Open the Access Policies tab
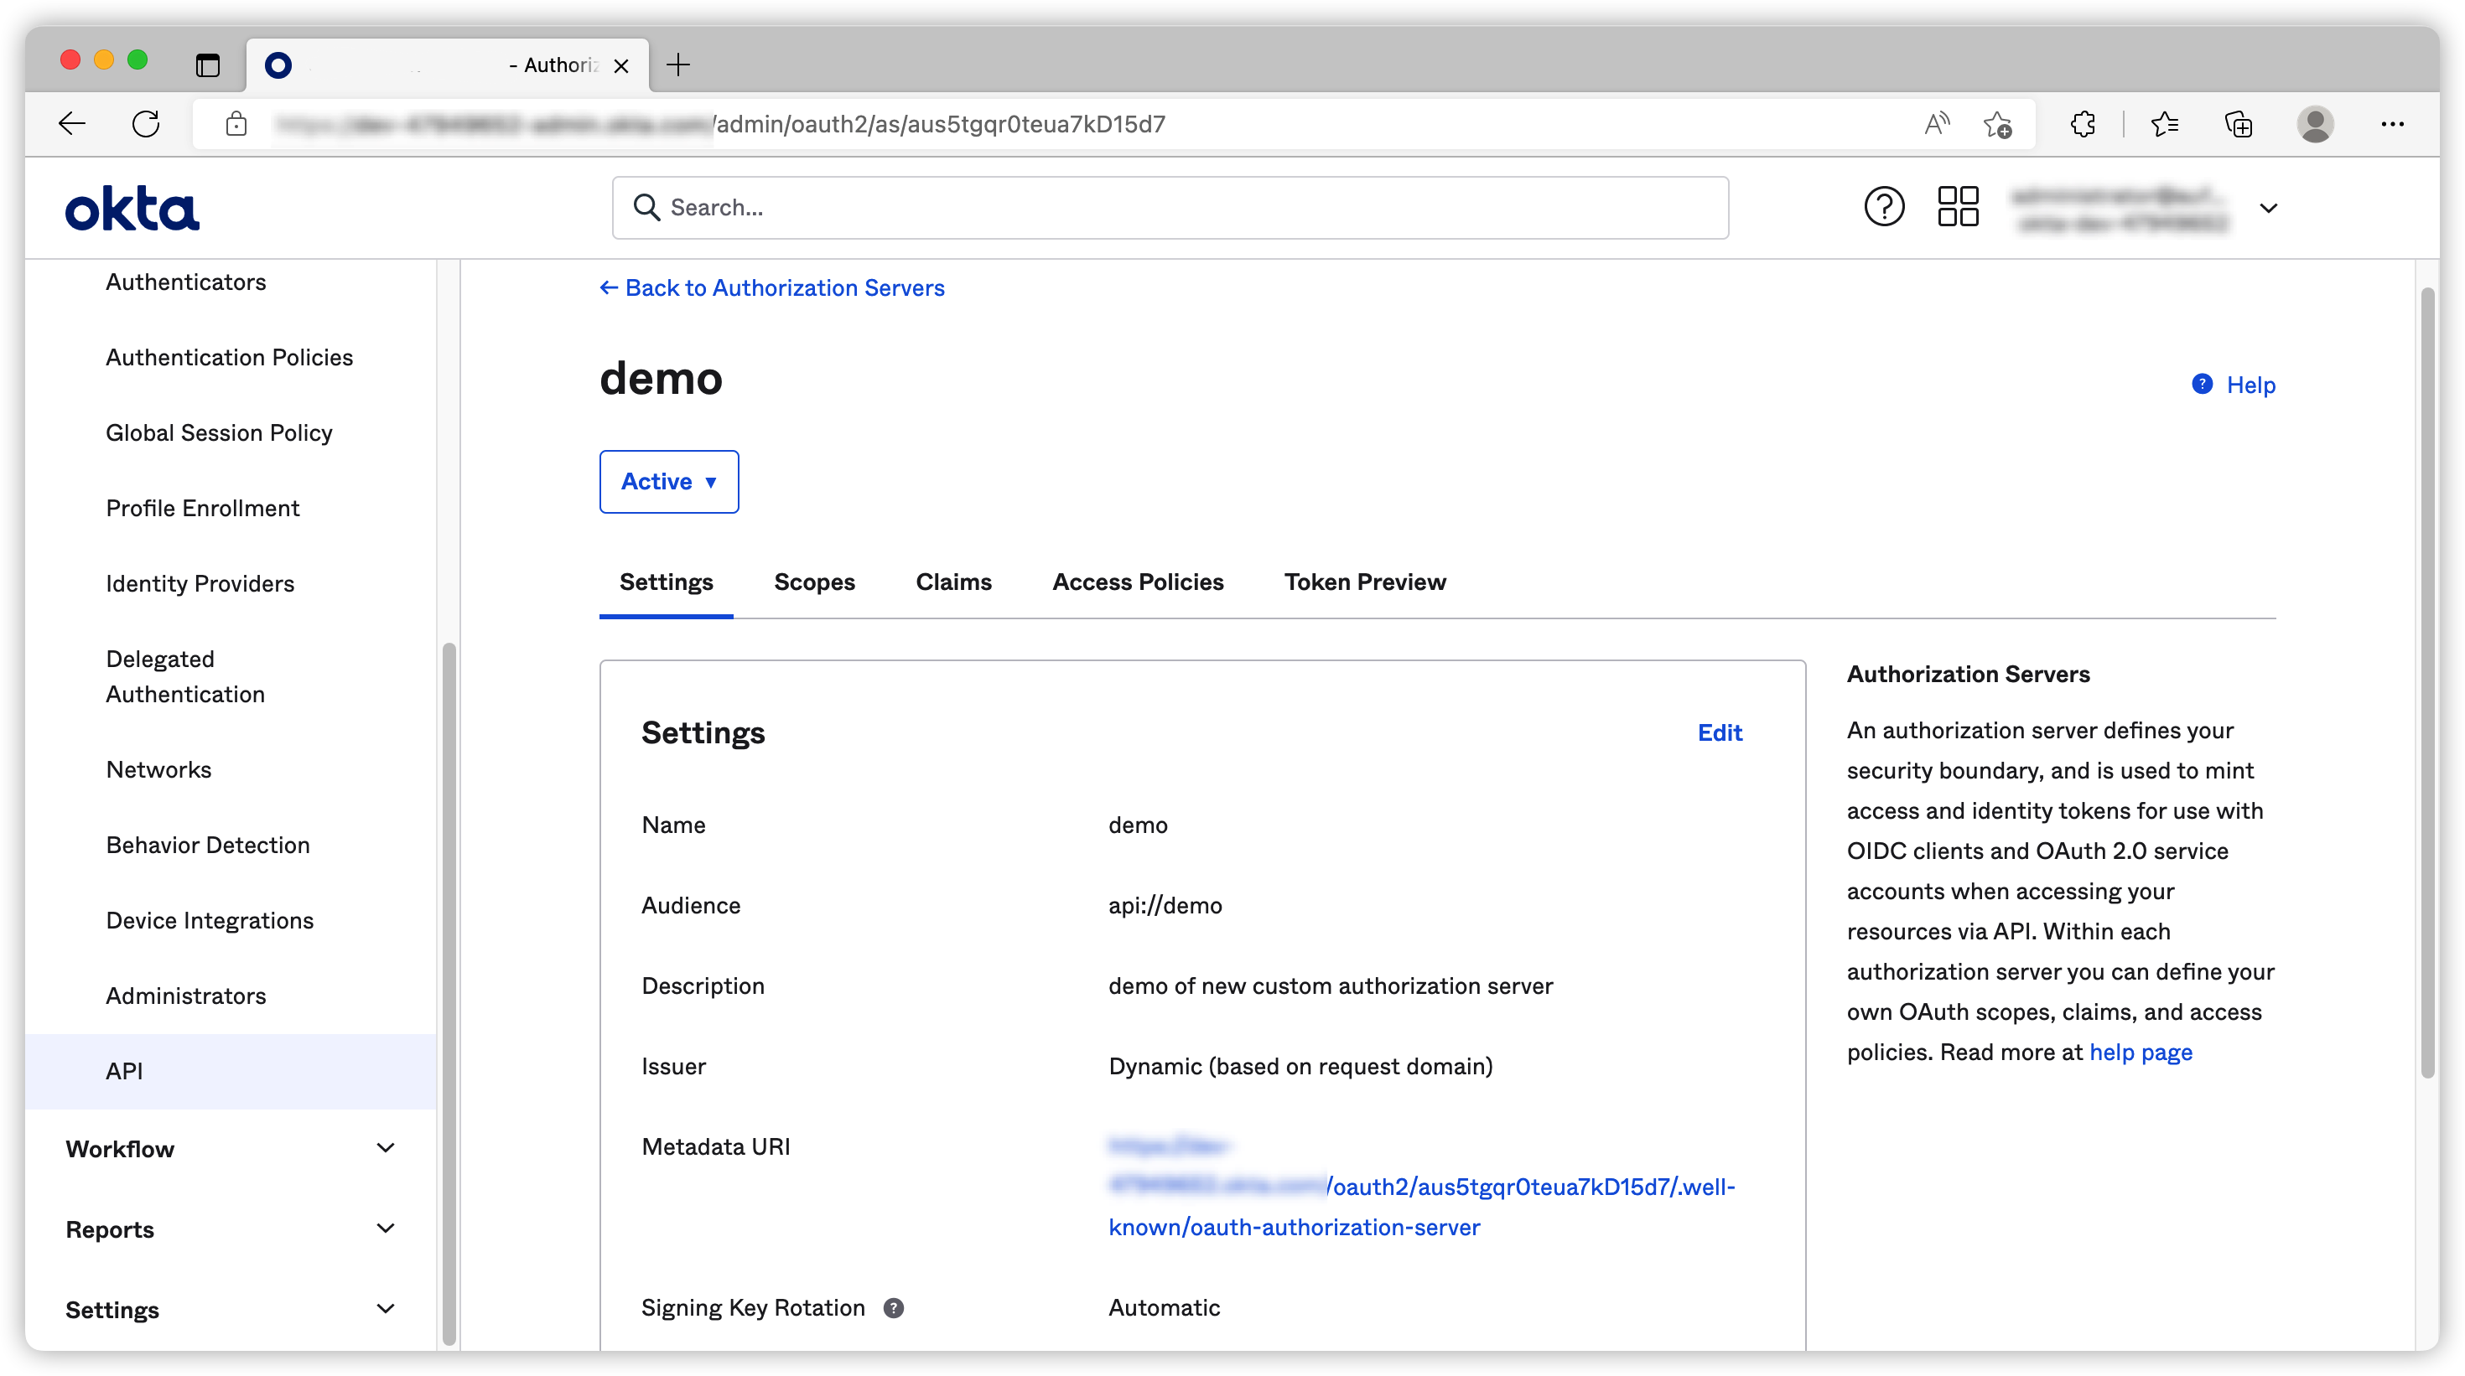This screenshot has height=1376, width=2465. pos(1137,582)
